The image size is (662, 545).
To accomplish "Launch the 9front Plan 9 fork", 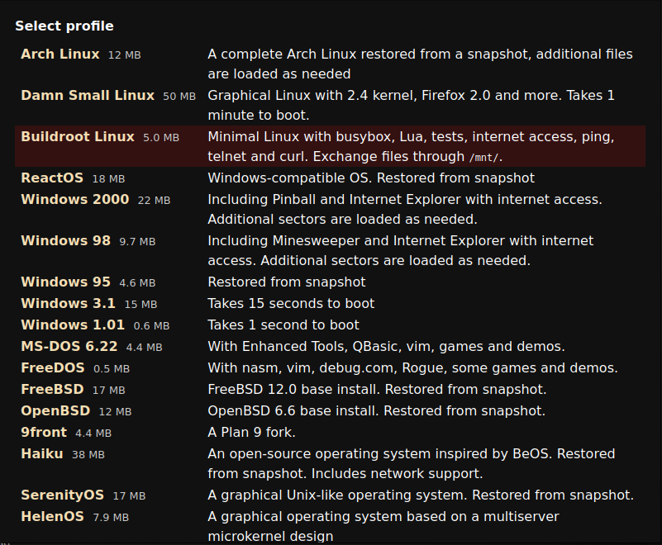I will (x=43, y=432).
